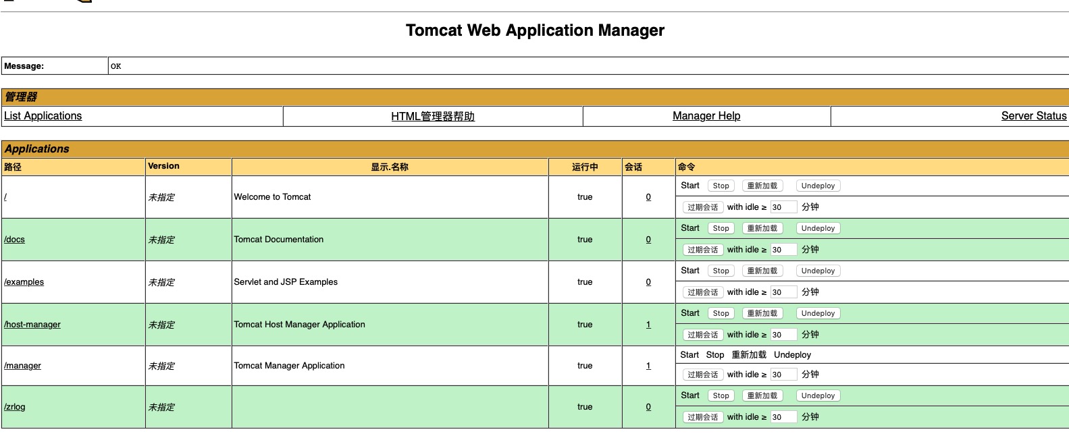
Task: View sessions count for /host-manager
Action: pyautogui.click(x=648, y=325)
